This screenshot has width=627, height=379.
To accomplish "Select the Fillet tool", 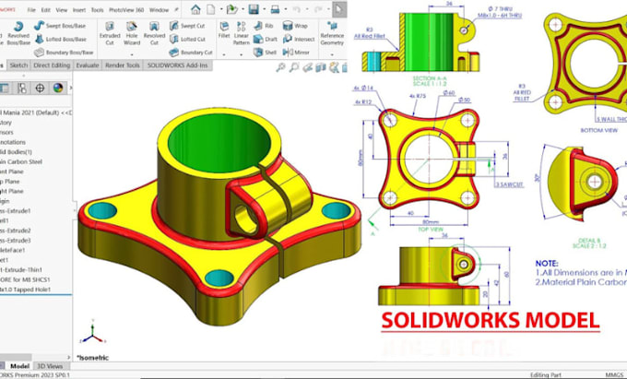I will (224, 30).
